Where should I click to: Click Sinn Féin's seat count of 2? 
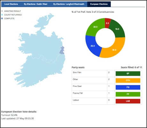tap(109, 73)
